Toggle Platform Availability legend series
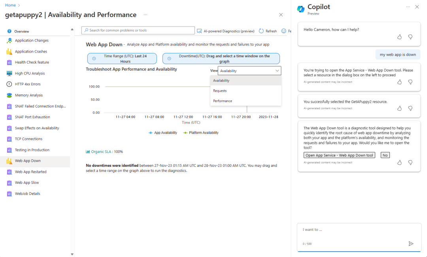 click(x=201, y=133)
